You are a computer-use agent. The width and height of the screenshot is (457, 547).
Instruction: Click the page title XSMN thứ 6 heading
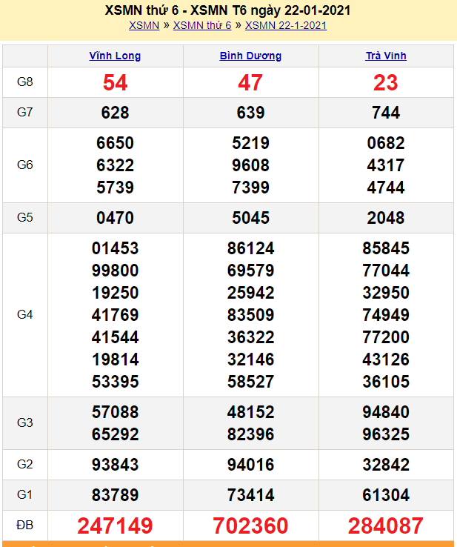point(228,10)
